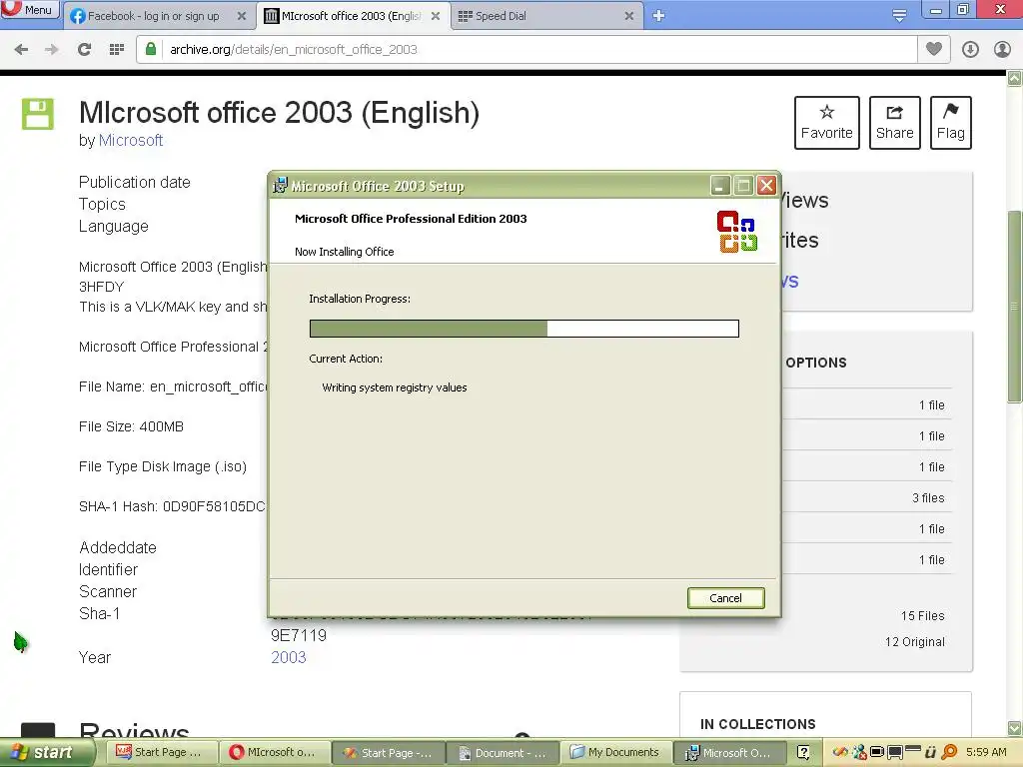Viewport: 1023px width, 767px height.
Task: Bookmark page with the heart icon
Action: tap(934, 49)
